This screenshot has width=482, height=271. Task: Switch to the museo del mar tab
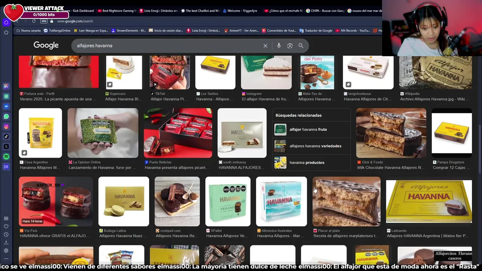[x=365, y=11]
